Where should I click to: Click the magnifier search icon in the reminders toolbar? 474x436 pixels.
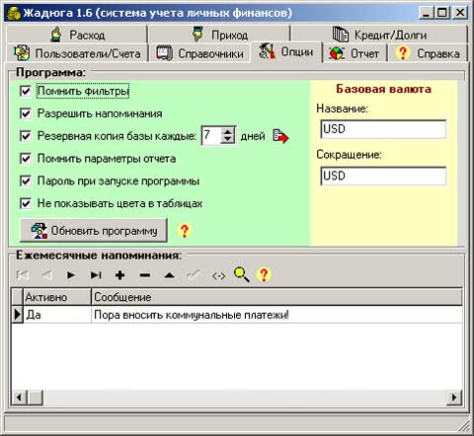[241, 274]
